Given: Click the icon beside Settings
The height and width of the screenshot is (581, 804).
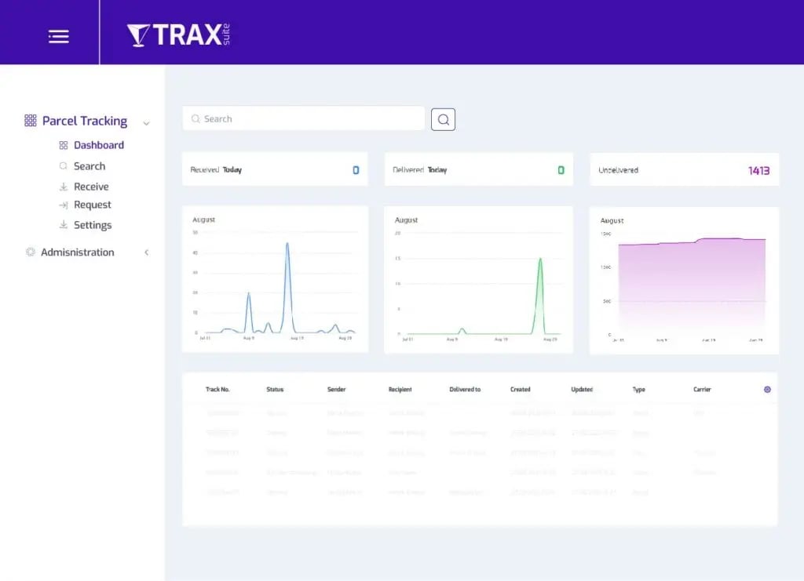Looking at the screenshot, I should (64, 224).
